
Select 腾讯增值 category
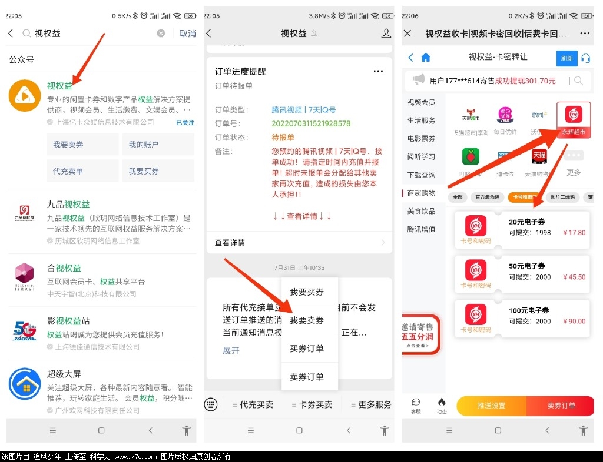click(x=422, y=229)
